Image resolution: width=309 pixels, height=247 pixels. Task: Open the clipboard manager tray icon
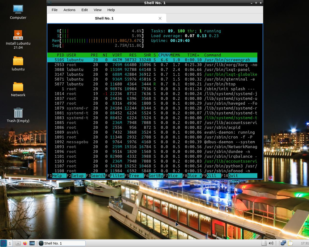click(290, 243)
